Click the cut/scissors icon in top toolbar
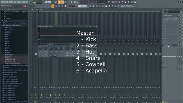This screenshot has width=183, height=103. [x=116, y=2]
